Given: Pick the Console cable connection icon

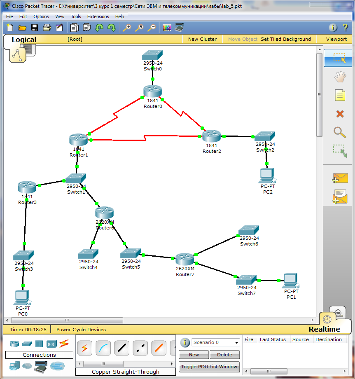Looking at the screenshot, I should (x=103, y=348).
